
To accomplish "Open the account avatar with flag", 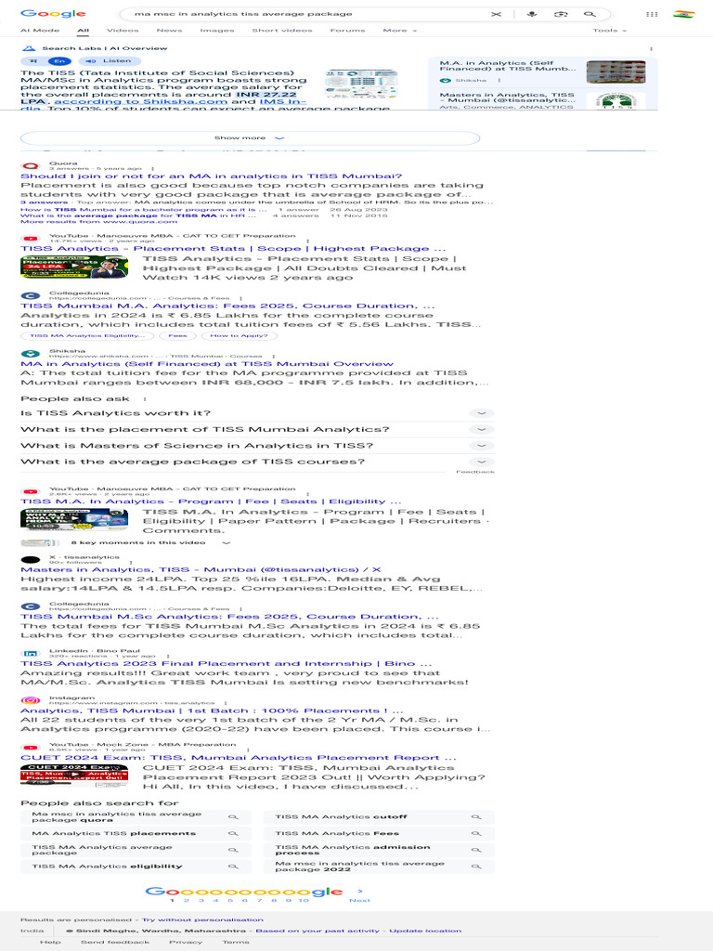I will (684, 14).
